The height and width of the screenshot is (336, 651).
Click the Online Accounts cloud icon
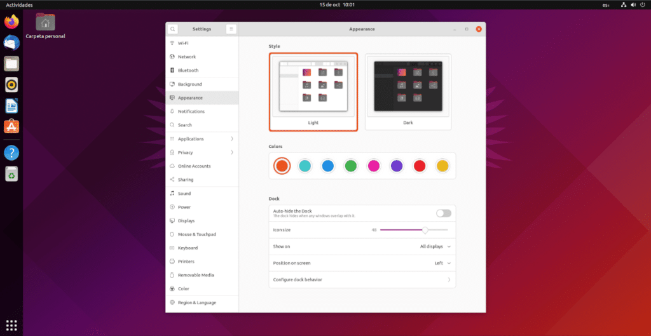click(172, 166)
